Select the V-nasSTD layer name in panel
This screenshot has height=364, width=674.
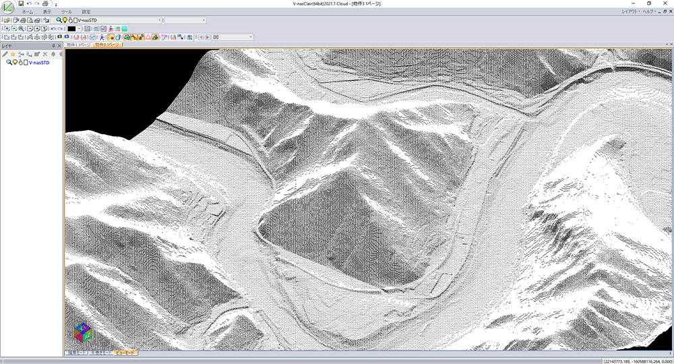point(39,62)
